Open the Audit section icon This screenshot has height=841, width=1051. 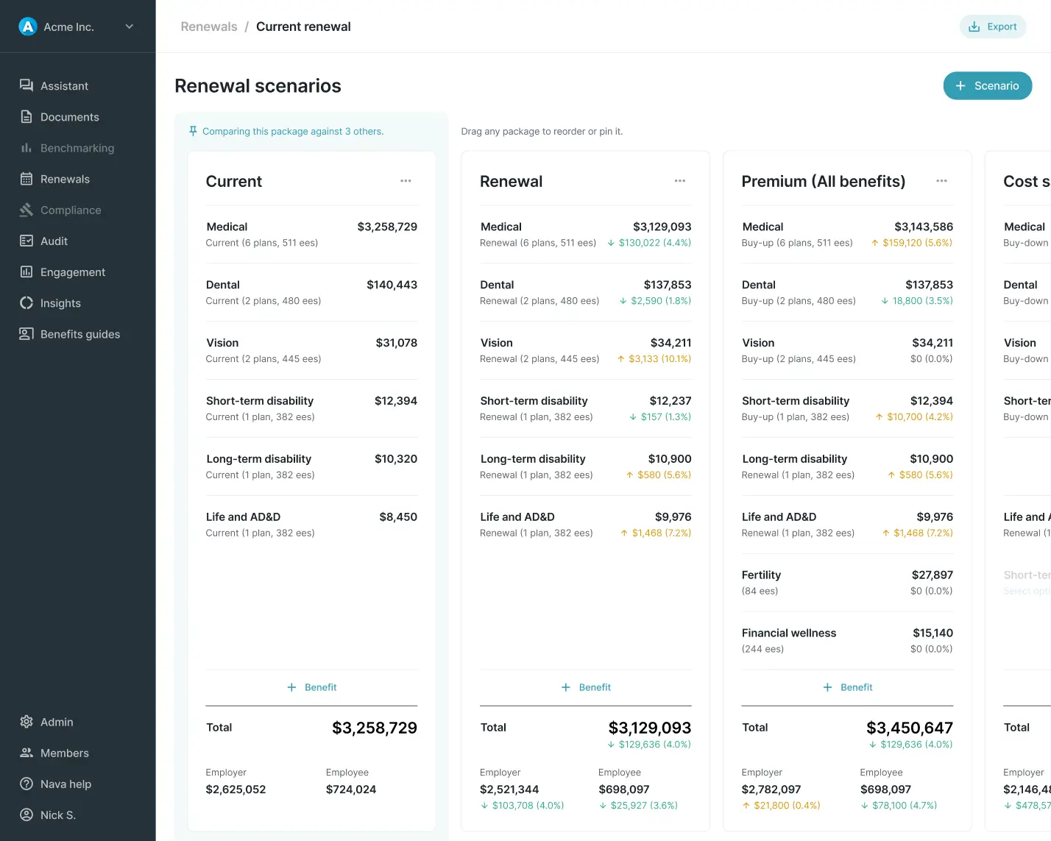tap(26, 241)
